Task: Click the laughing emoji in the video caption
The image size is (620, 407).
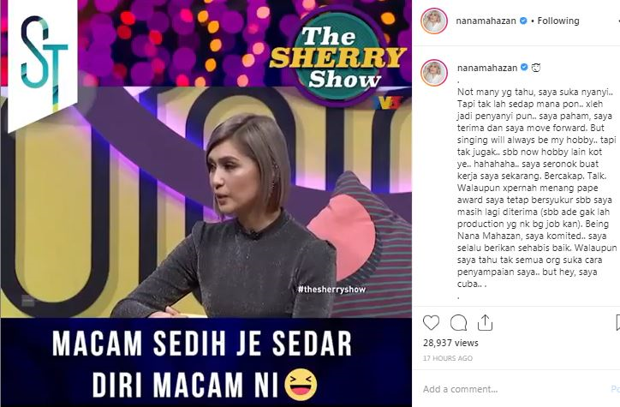Action: [x=301, y=384]
